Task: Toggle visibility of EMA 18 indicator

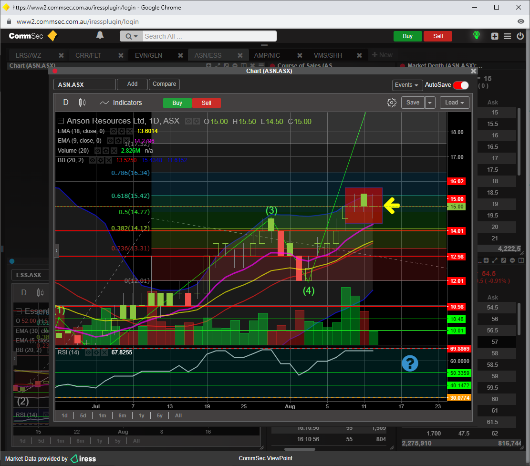Action: 113,131
